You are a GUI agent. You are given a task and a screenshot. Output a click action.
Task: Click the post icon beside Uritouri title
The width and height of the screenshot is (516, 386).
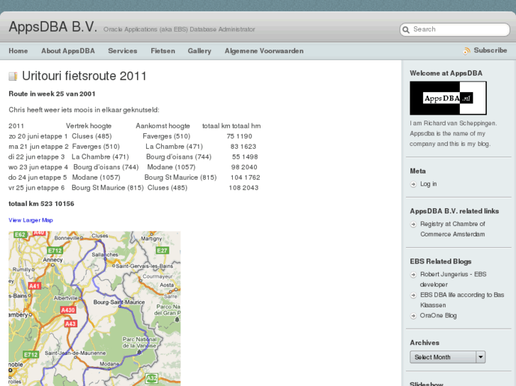tap(13, 76)
